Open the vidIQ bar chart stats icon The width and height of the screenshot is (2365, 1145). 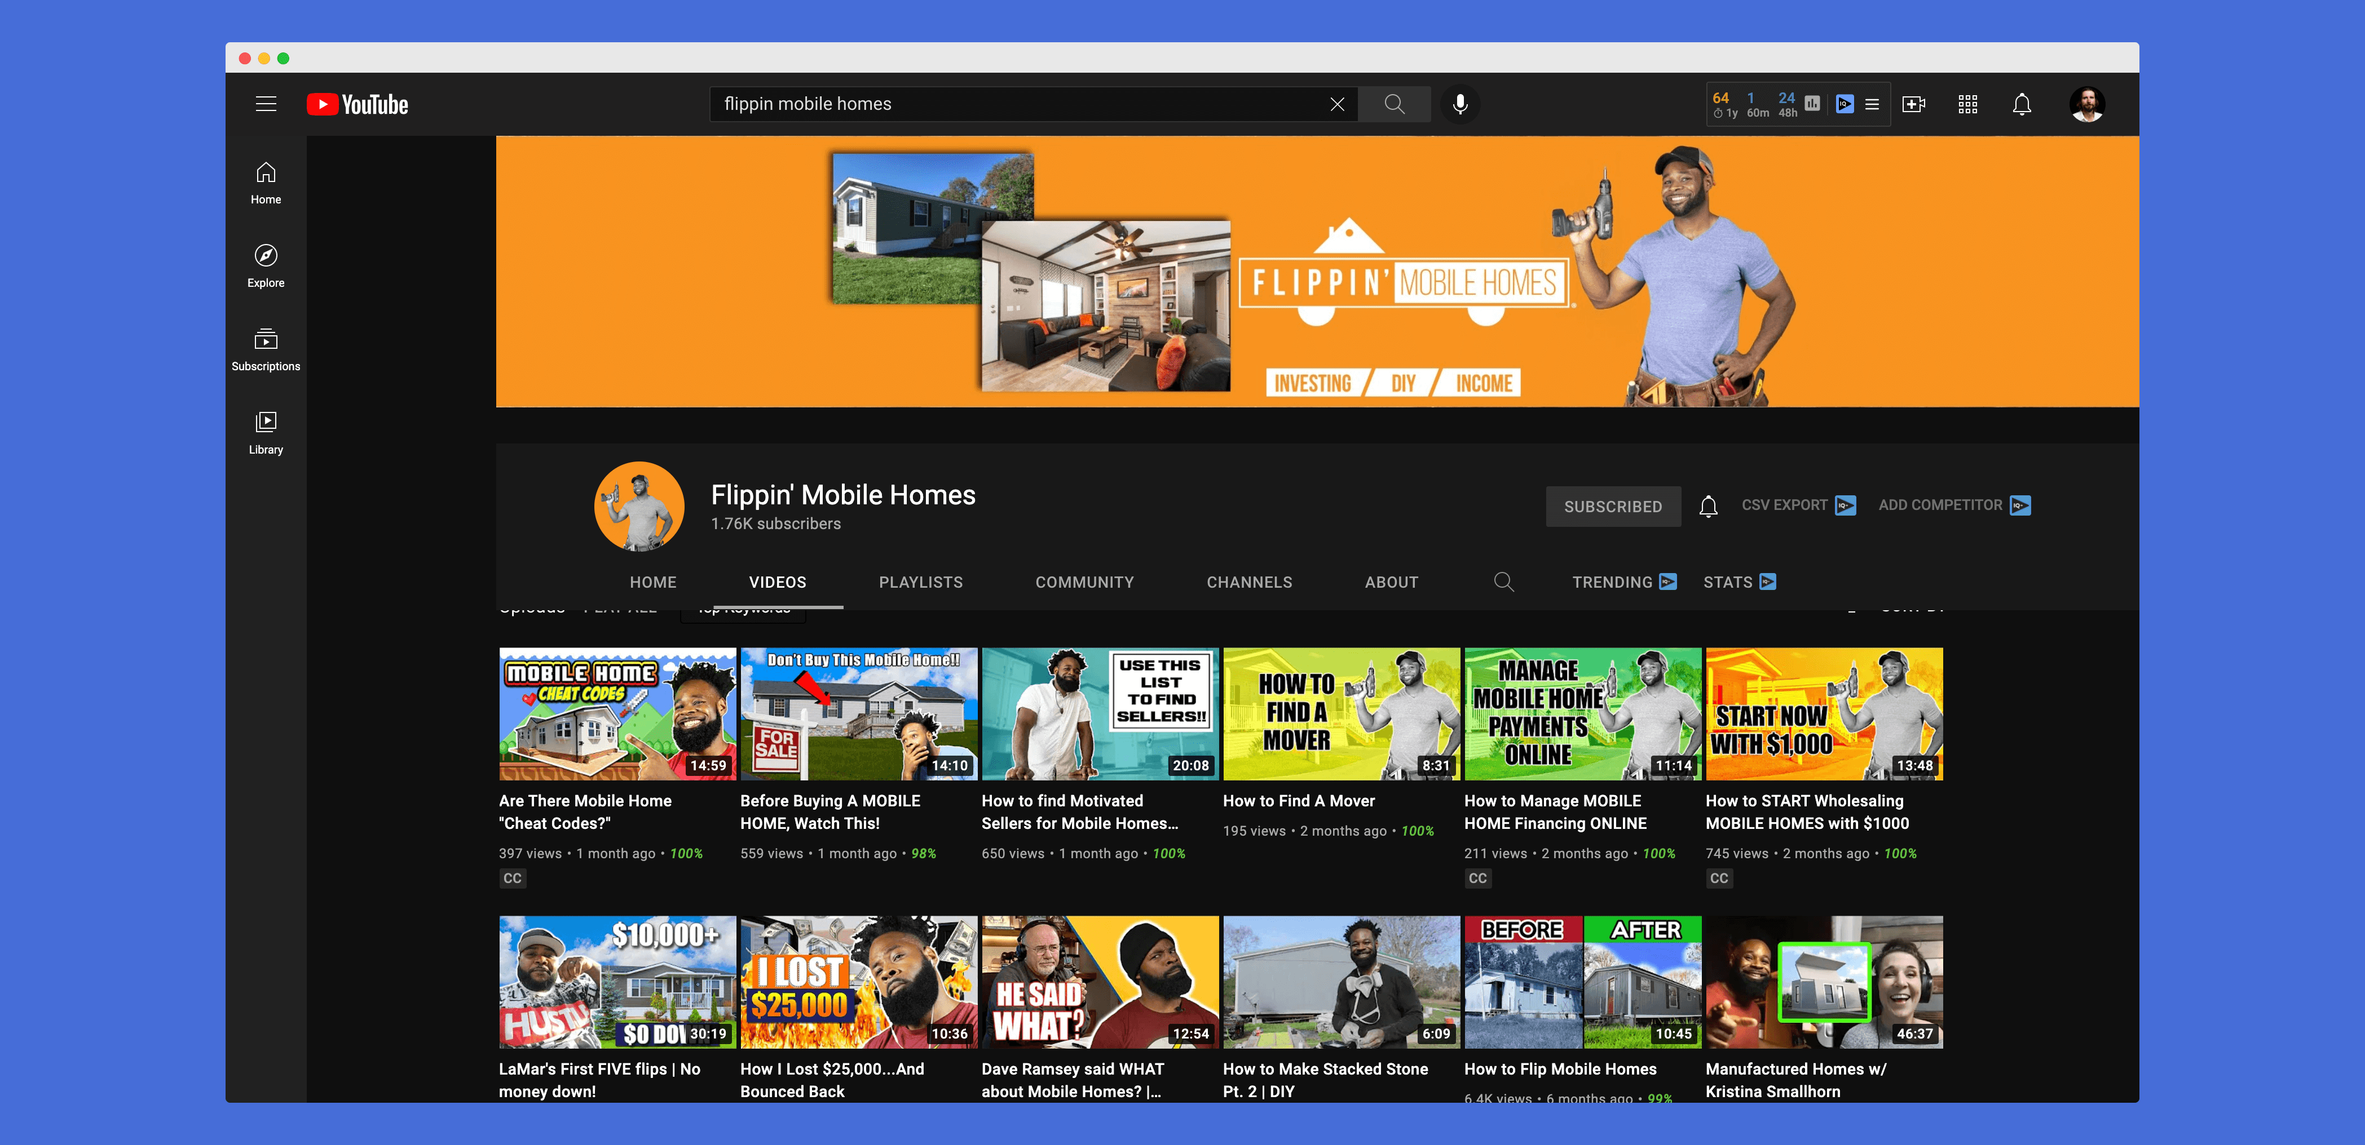(x=1812, y=104)
